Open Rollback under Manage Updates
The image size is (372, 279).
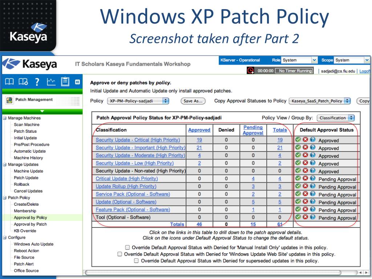tap(21, 184)
